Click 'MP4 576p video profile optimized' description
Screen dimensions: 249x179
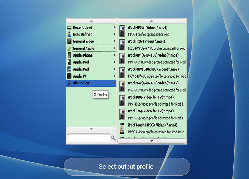[x=157, y=118]
